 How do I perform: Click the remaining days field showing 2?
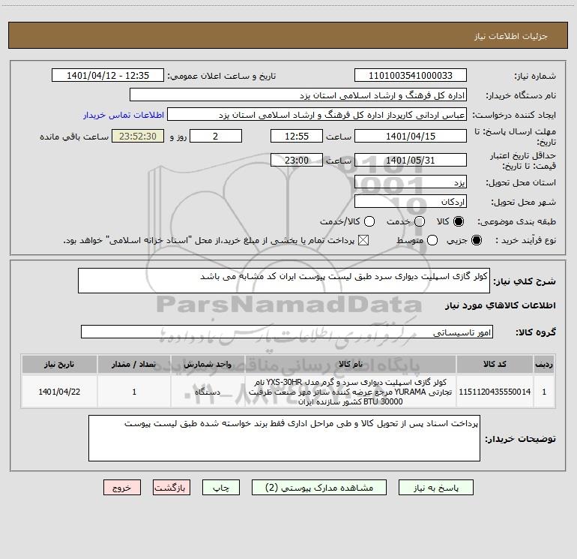[216, 136]
